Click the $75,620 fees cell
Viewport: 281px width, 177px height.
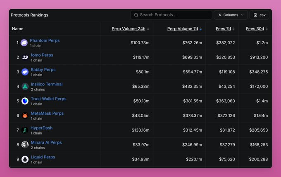(x=227, y=159)
